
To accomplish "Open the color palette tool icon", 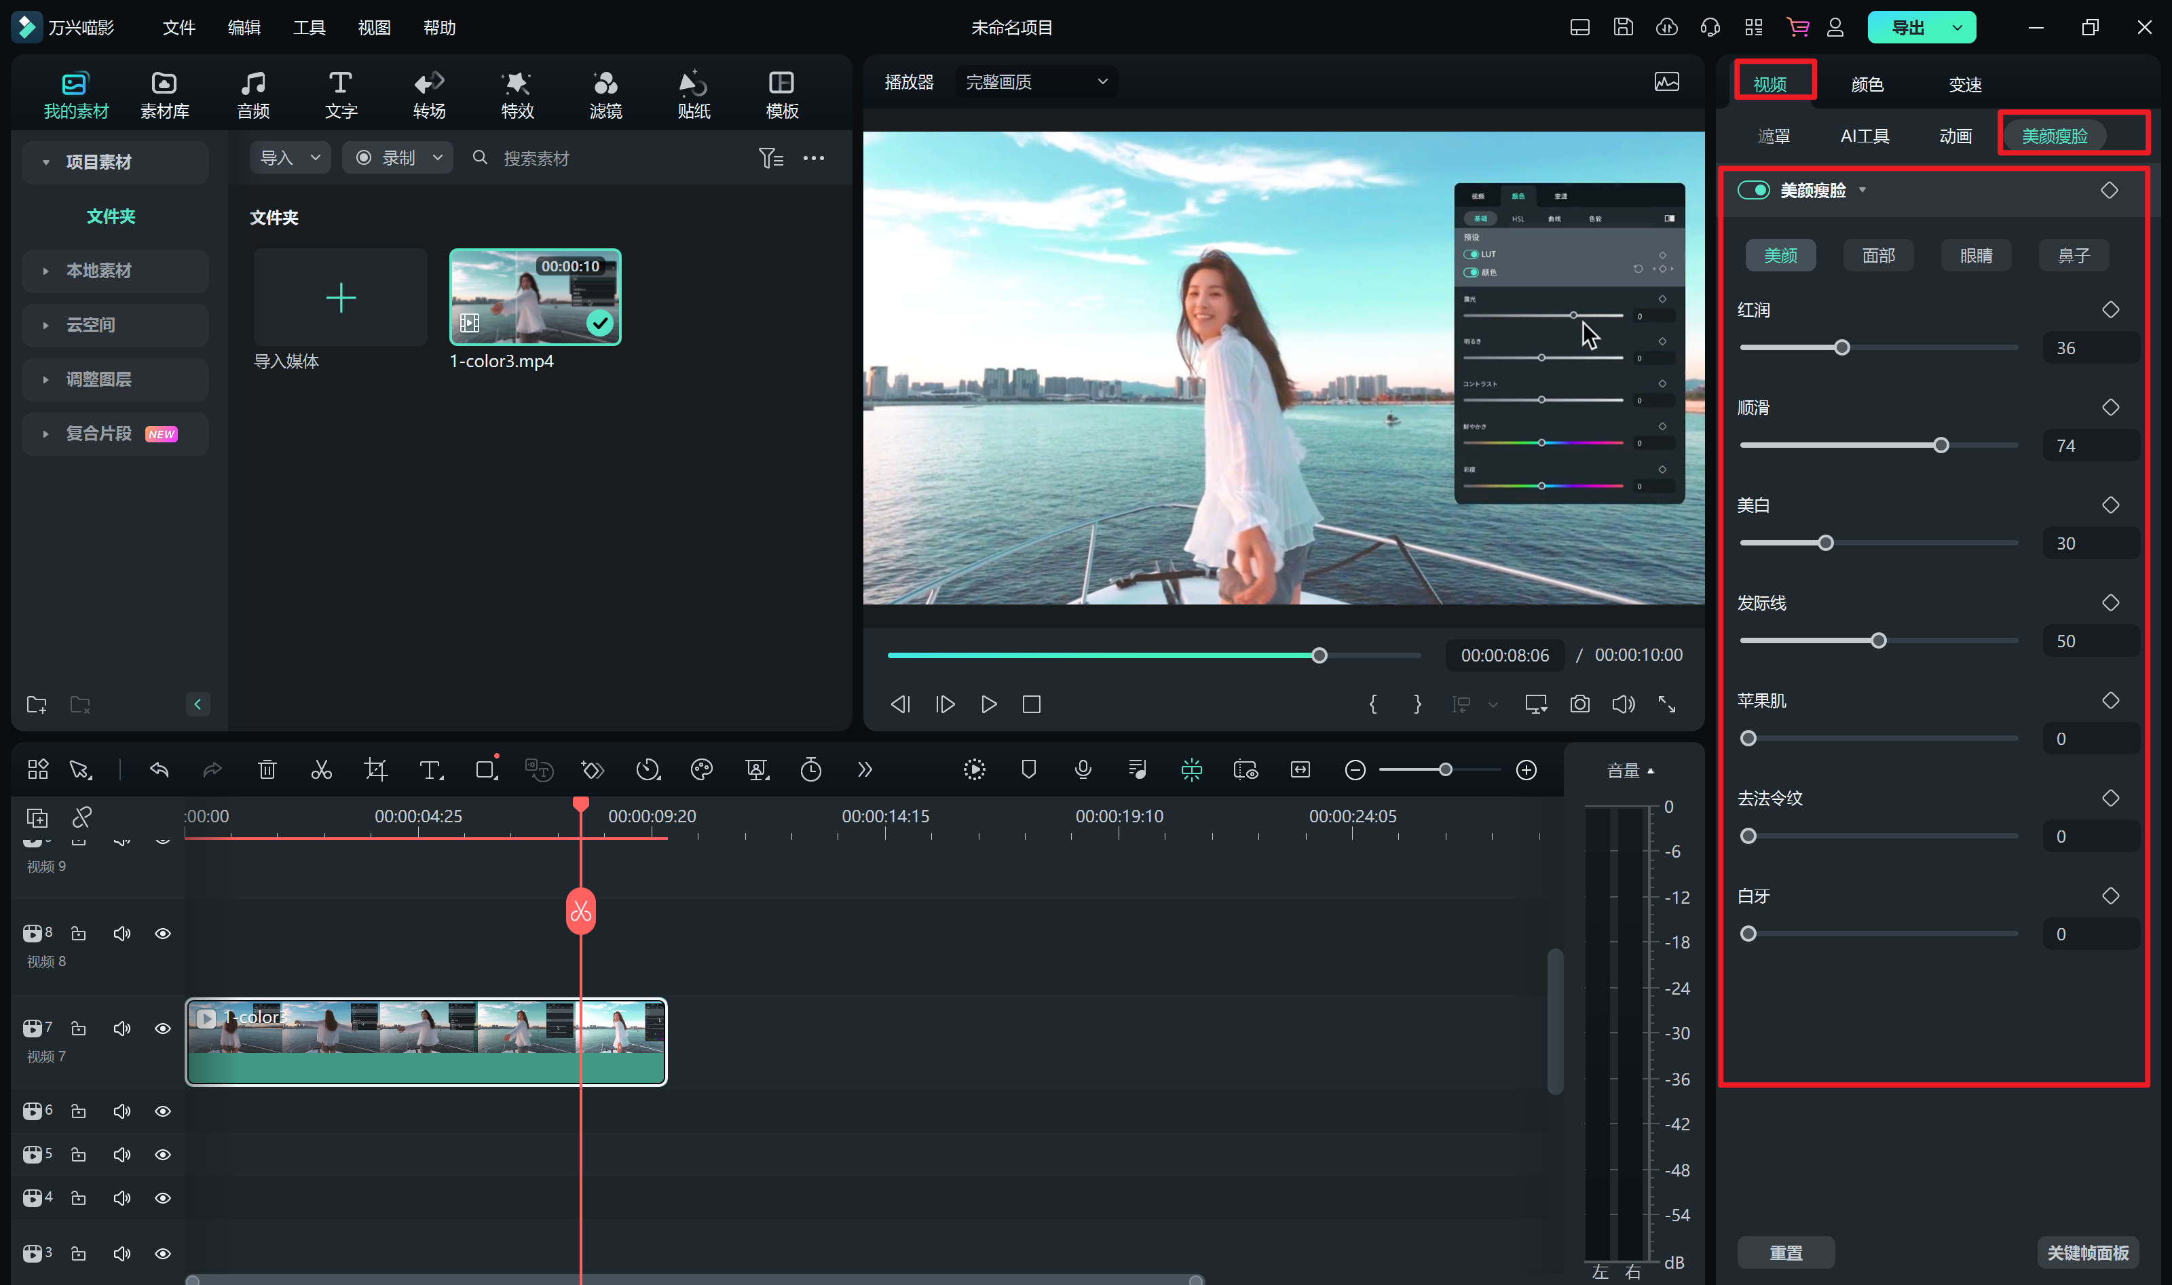I will point(701,770).
